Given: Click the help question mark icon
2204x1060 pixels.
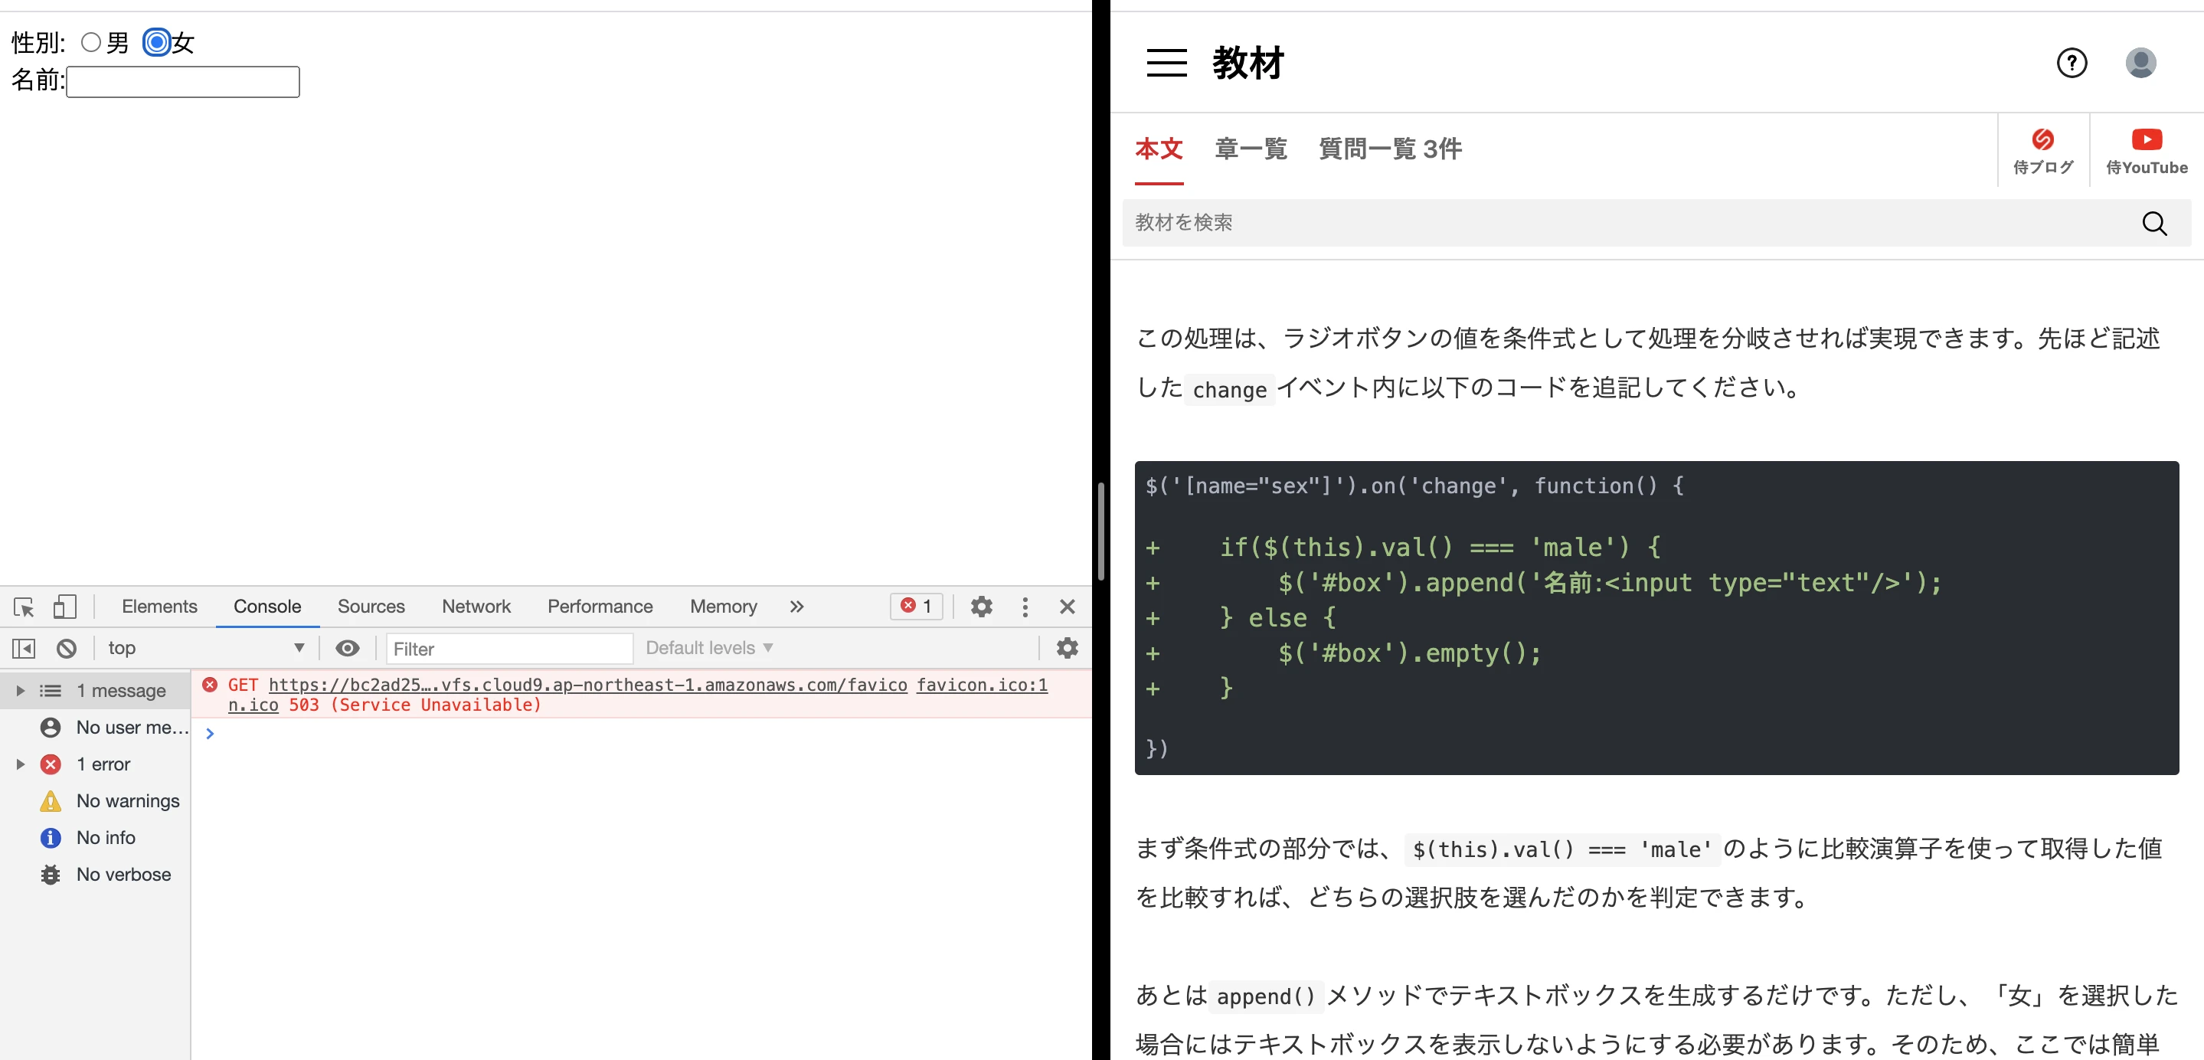Looking at the screenshot, I should coord(2072,64).
